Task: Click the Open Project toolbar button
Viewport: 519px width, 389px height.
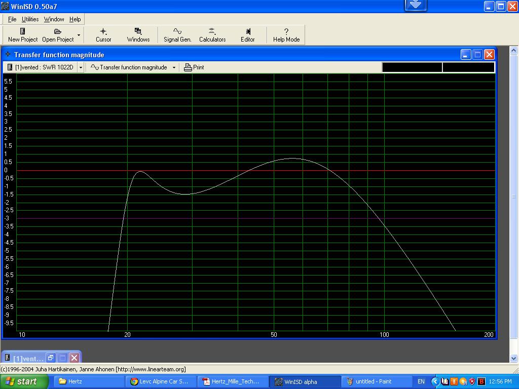Action: coord(58,35)
